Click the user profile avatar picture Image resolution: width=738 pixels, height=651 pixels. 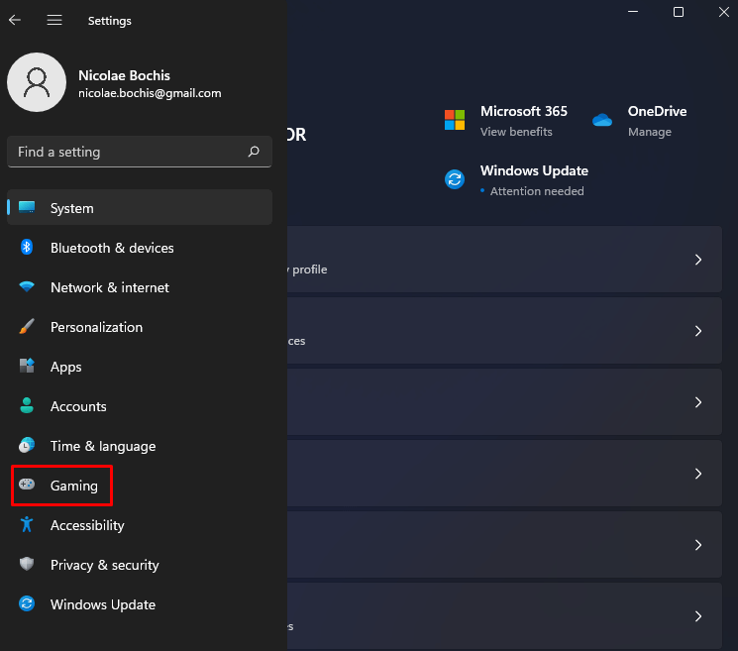click(37, 82)
